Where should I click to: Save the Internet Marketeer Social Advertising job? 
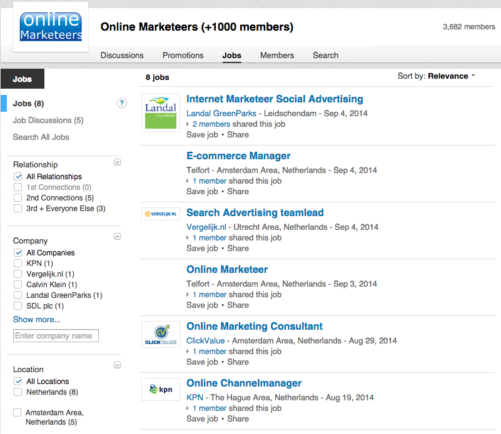click(202, 135)
